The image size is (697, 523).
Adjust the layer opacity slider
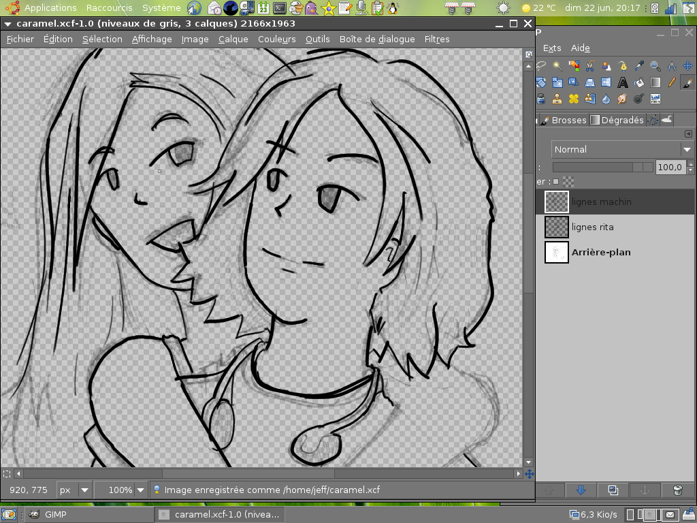pyautogui.click(x=602, y=167)
